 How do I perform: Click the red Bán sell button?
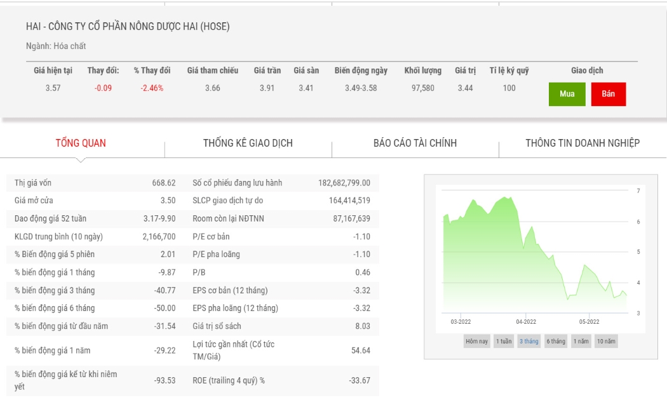click(609, 94)
